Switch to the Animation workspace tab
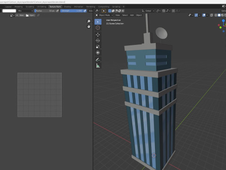Image resolution: width=226 pixels, height=170 pixels. (79, 7)
